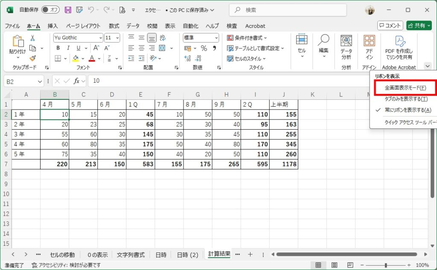Toggle the AutoSave switch
This screenshot has width=437, height=270.
(x=50, y=10)
